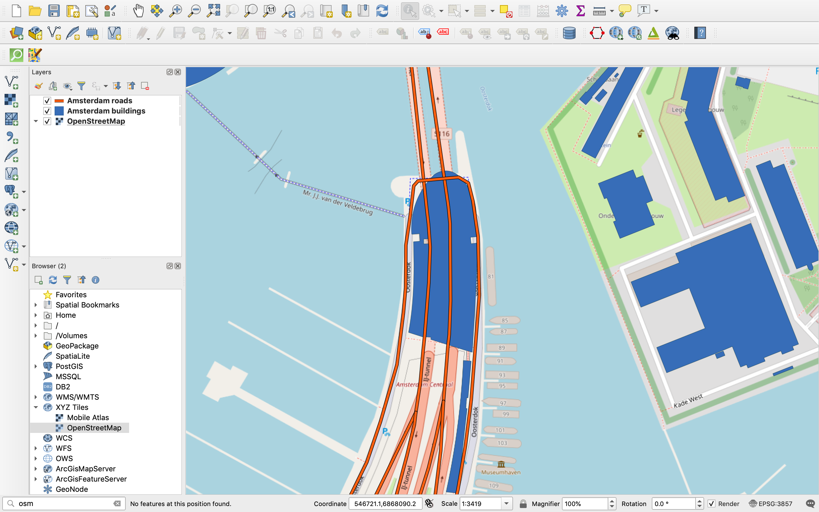Select the Pan Map tool
Viewport: 819px width, 512px height.
(x=138, y=11)
